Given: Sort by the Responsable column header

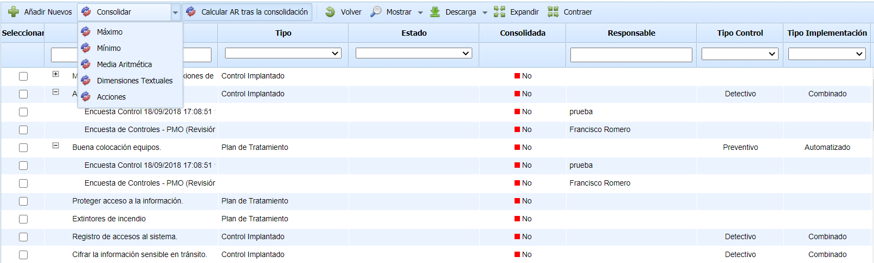Looking at the screenshot, I should point(631,33).
